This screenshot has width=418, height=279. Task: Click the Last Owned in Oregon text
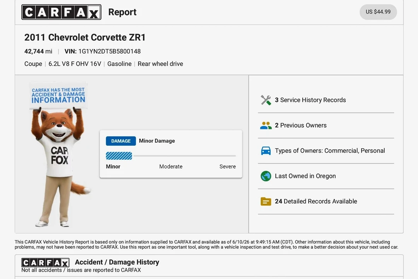click(x=305, y=176)
